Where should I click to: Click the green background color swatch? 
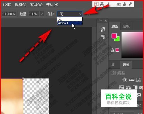[x=118, y=39]
